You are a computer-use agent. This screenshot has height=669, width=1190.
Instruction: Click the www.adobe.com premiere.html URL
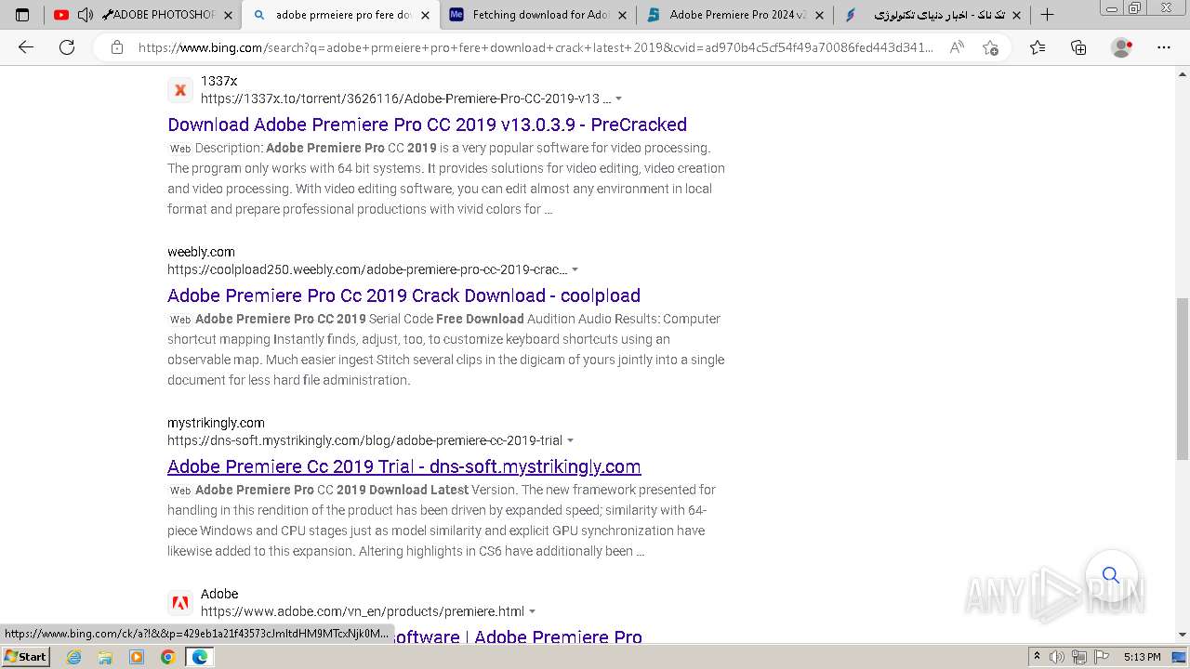coord(363,611)
